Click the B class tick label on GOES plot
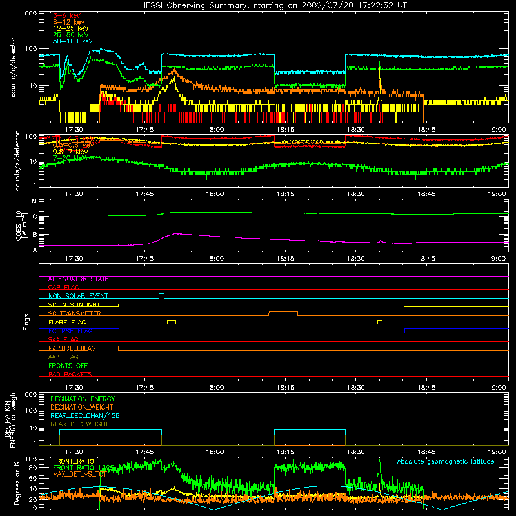Viewport: 516px width, 516px height. (34, 235)
